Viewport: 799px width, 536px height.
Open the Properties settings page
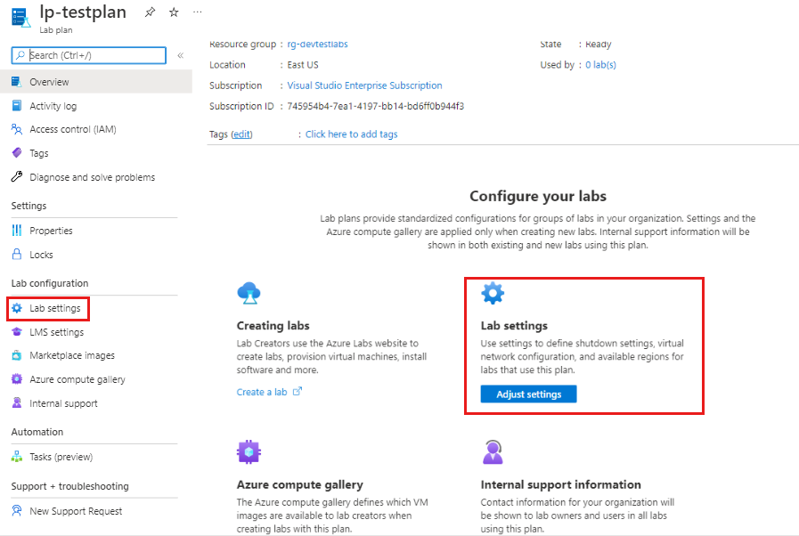point(51,231)
